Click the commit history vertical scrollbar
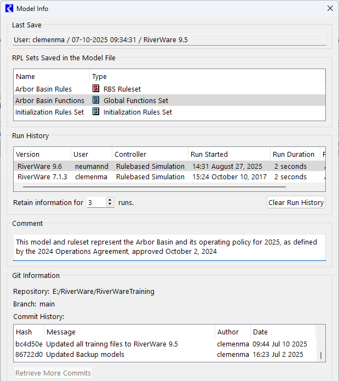 [321, 355]
